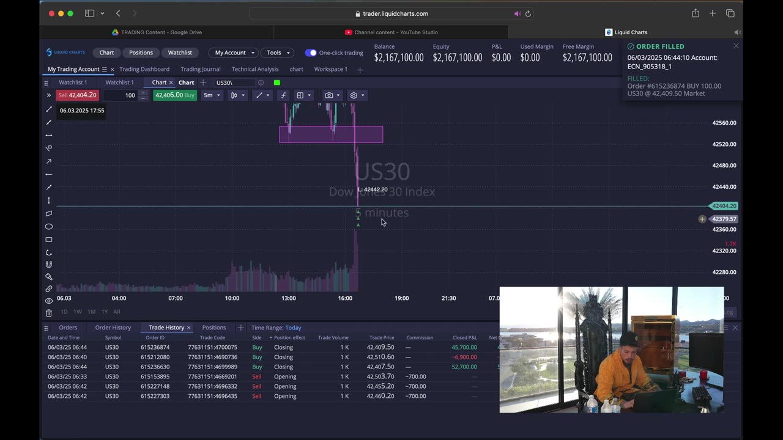Toggle drawings visibility eye icon
The height and width of the screenshot is (440, 783).
49,301
